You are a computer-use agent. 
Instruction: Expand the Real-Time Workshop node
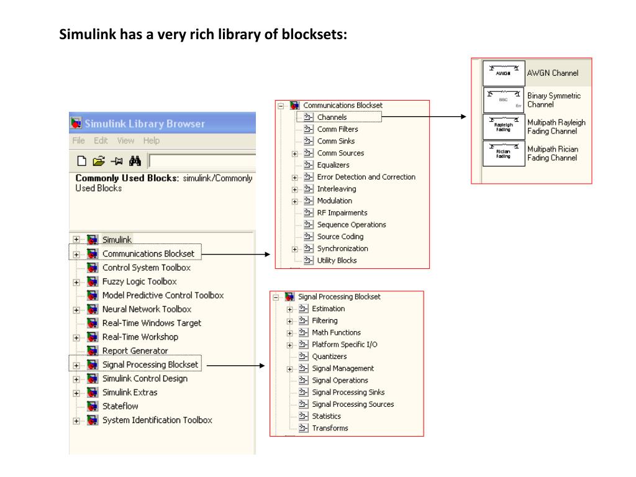pyautogui.click(x=76, y=337)
